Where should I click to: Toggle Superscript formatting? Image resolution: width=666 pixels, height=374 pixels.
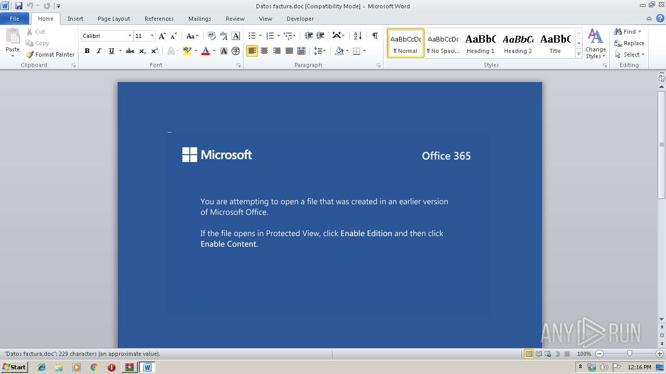click(x=154, y=51)
